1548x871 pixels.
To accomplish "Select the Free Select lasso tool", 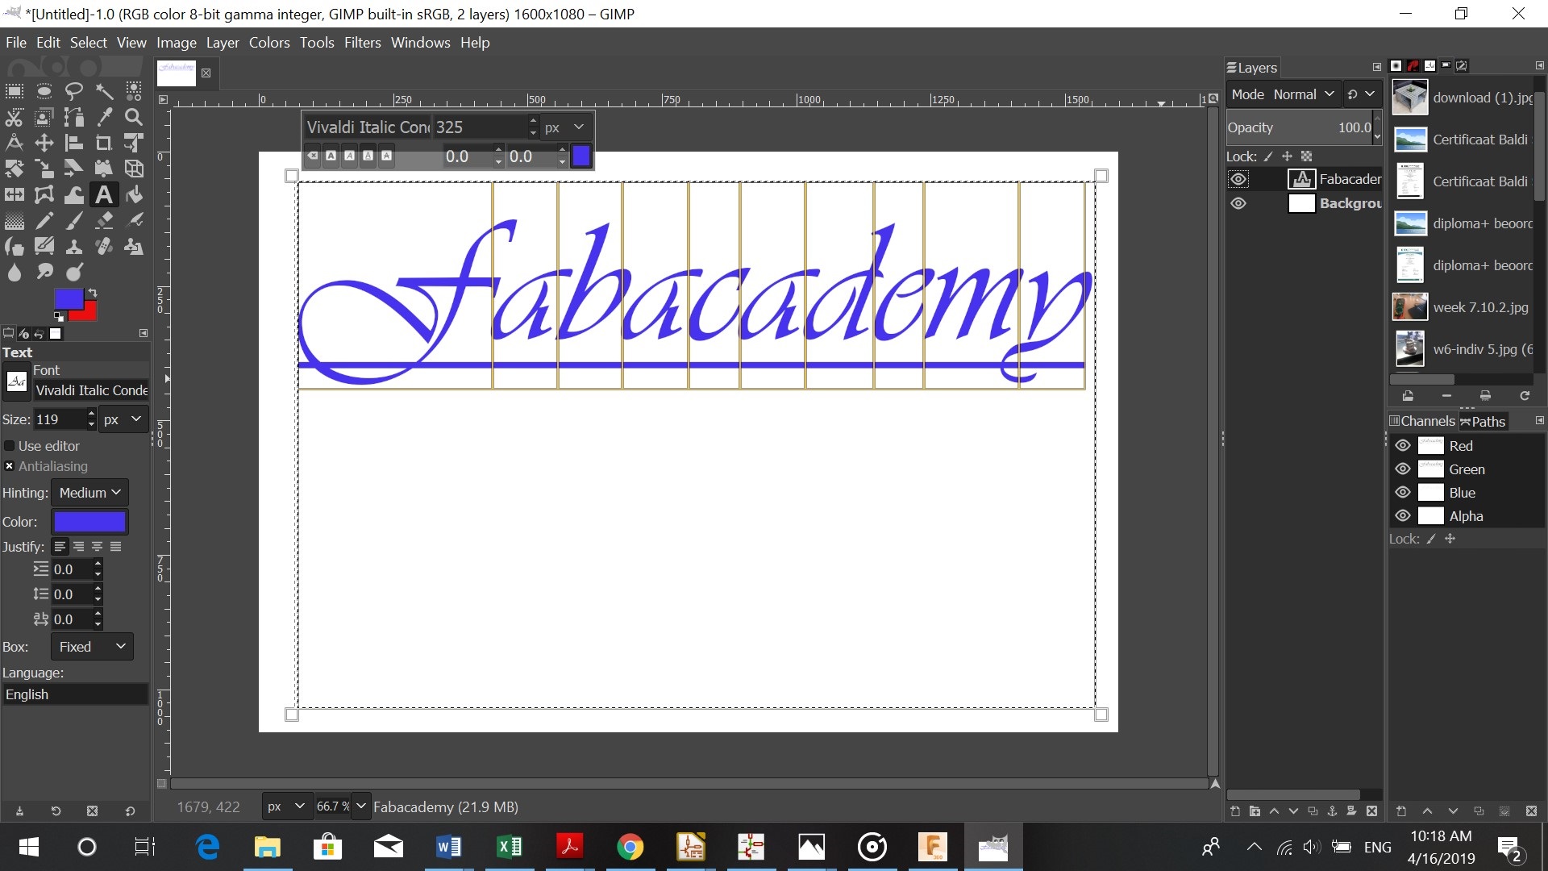I will (74, 91).
